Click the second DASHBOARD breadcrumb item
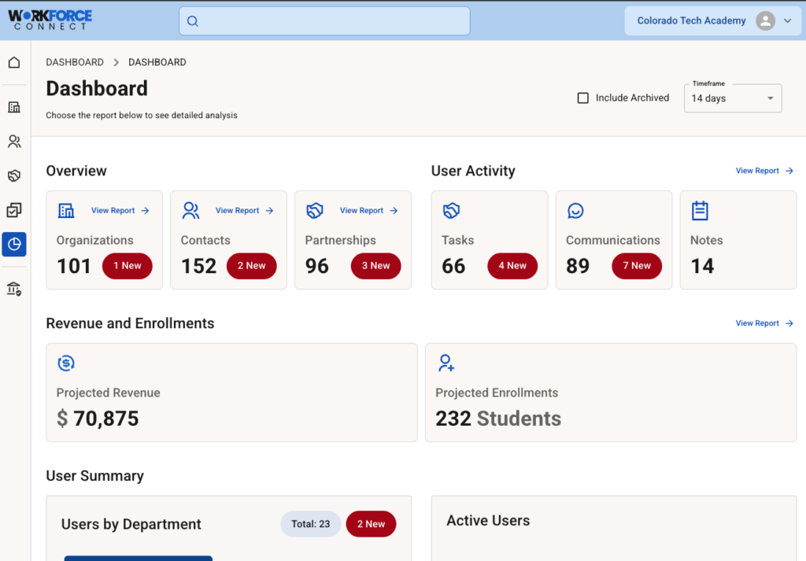 [157, 62]
